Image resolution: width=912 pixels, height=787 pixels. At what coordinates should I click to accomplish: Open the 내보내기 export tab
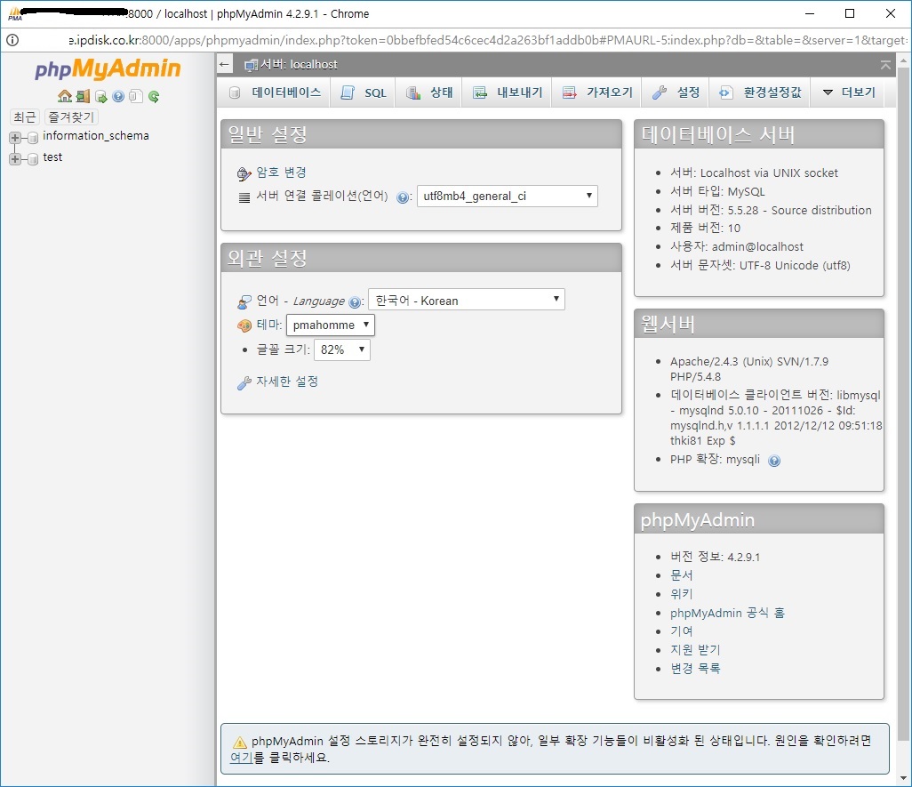point(508,92)
